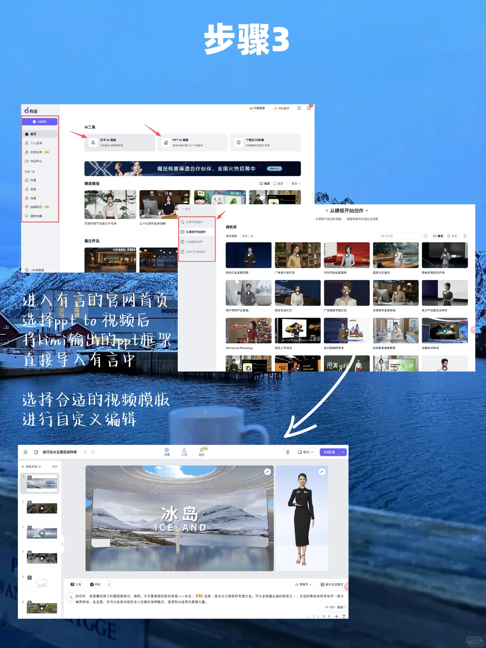Open the editor version history icon
This screenshot has height=648, width=486.
tap(36, 452)
